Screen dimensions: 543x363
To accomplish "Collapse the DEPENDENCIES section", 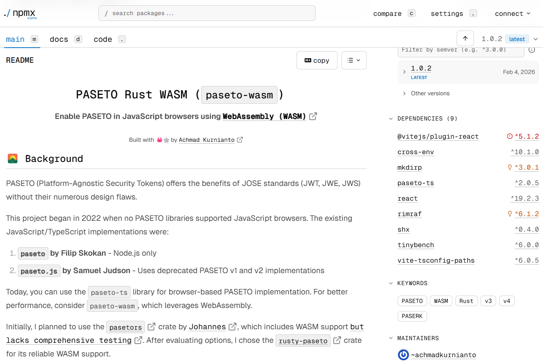I will pyautogui.click(x=391, y=119).
